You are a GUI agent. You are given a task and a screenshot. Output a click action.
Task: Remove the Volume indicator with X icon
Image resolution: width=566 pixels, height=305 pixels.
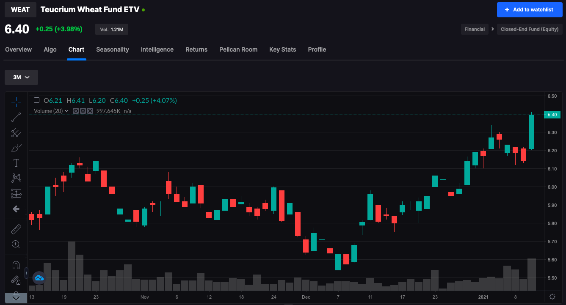tap(90, 111)
